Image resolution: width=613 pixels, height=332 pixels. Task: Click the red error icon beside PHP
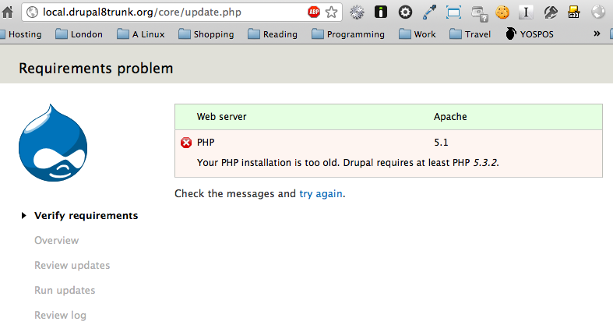coord(186,143)
